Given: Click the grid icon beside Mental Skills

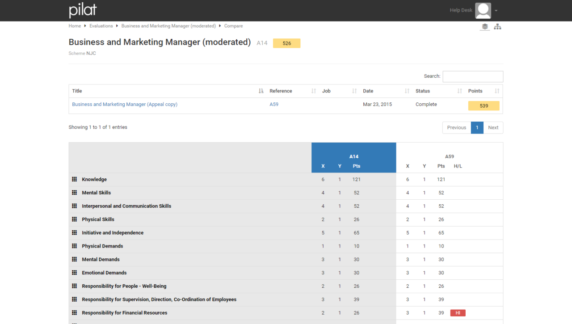Looking at the screenshot, I should [x=75, y=193].
